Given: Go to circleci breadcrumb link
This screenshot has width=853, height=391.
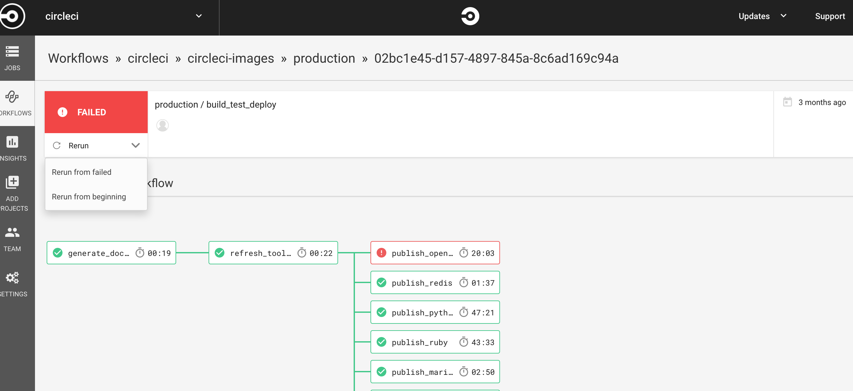Looking at the screenshot, I should click(148, 58).
